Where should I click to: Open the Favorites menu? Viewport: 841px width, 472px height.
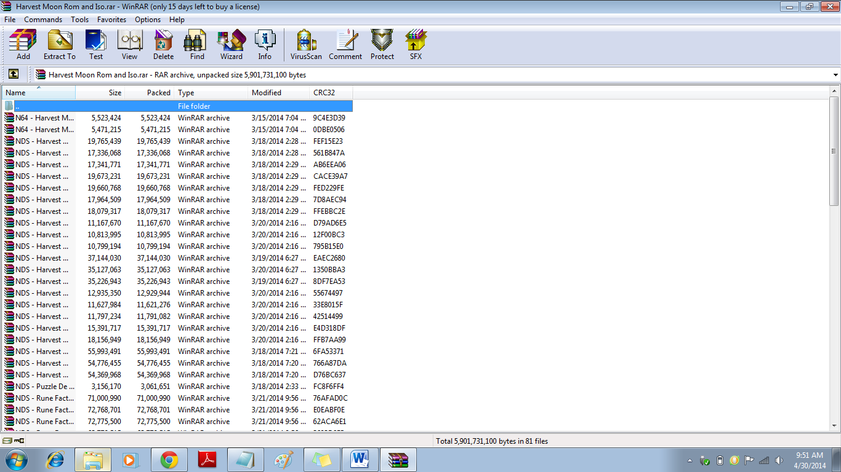point(111,20)
